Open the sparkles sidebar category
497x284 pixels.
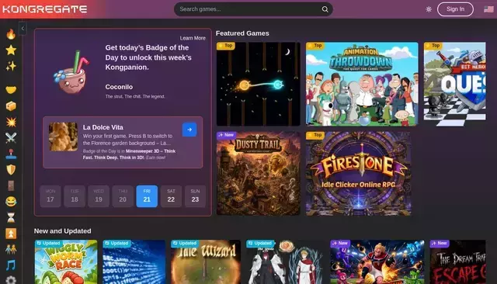pyautogui.click(x=11, y=66)
